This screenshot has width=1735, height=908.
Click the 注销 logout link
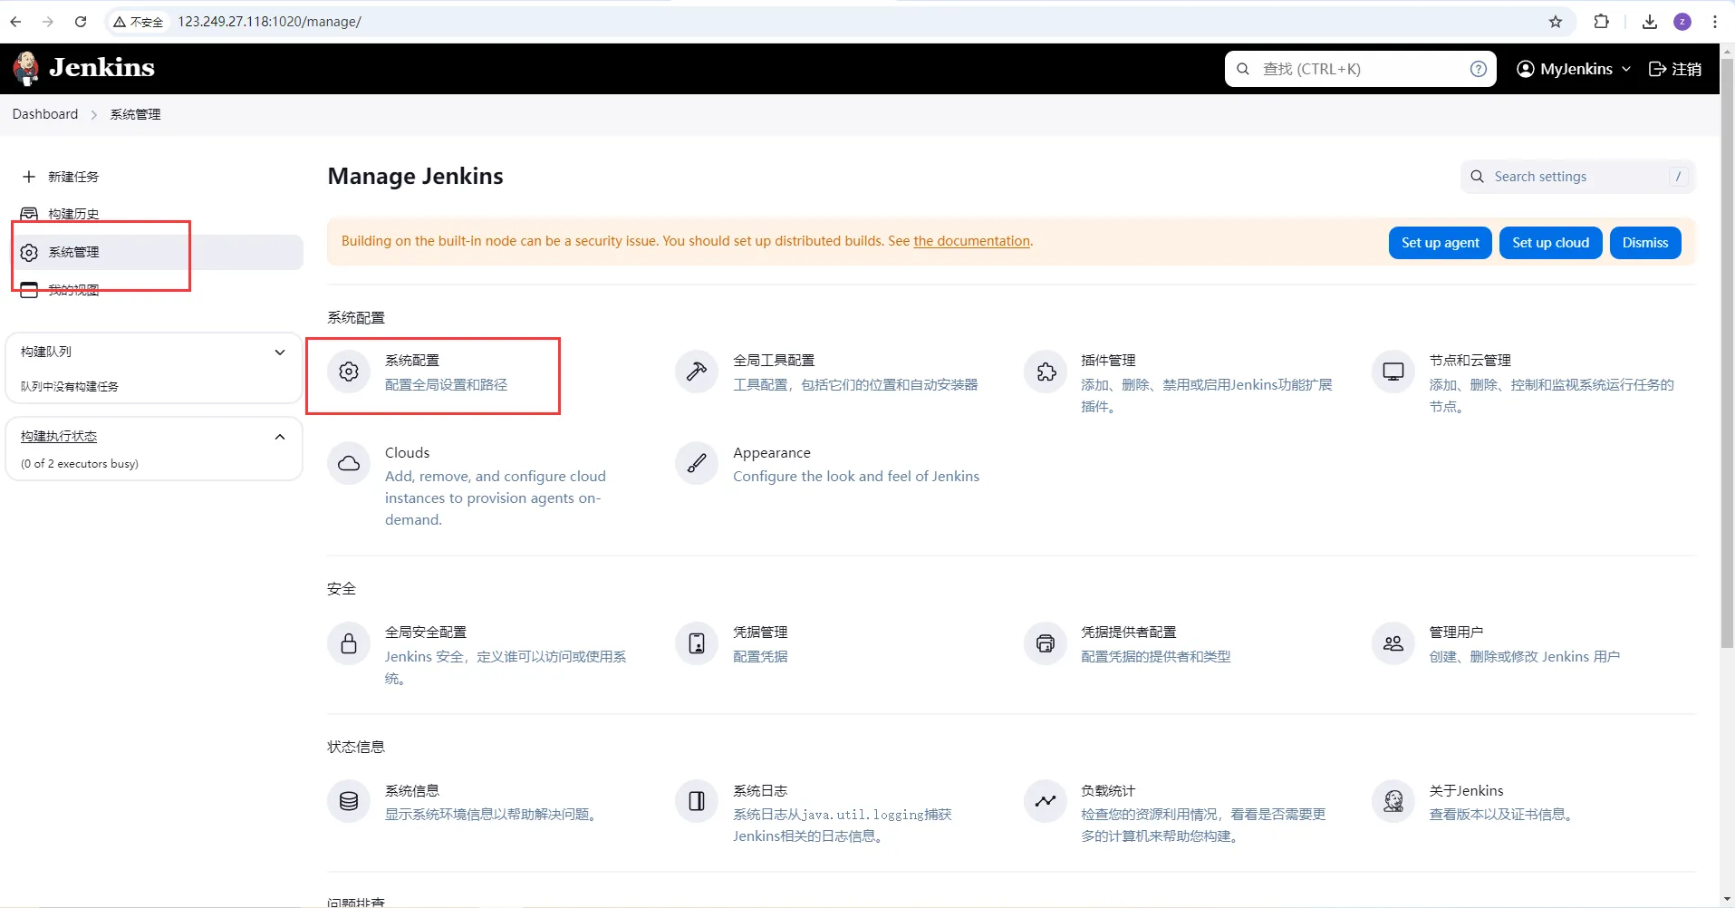tap(1675, 69)
